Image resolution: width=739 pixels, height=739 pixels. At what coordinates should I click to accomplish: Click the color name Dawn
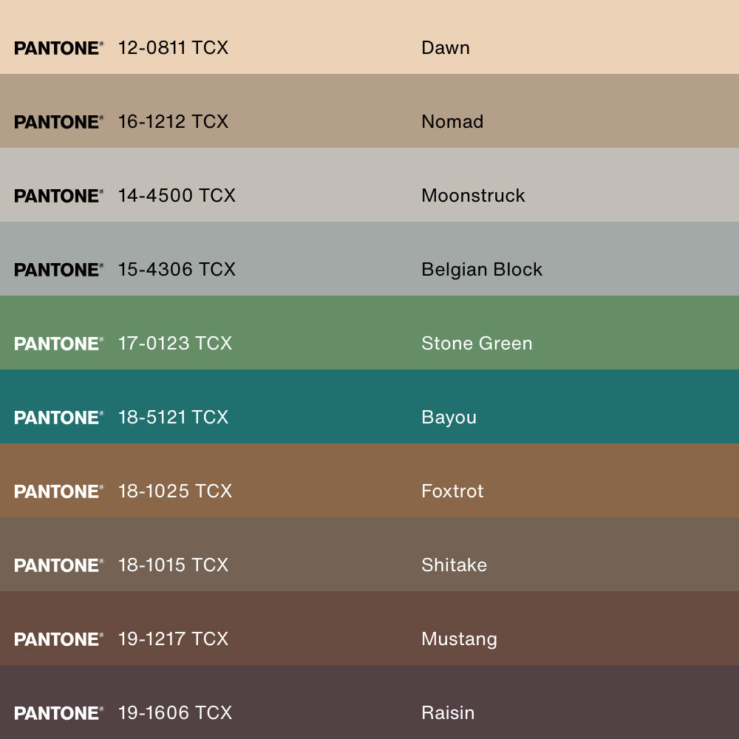coord(445,48)
